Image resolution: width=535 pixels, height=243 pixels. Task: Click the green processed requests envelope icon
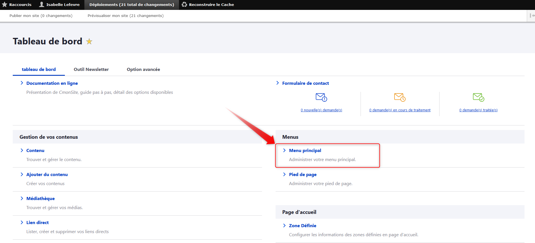[478, 97]
